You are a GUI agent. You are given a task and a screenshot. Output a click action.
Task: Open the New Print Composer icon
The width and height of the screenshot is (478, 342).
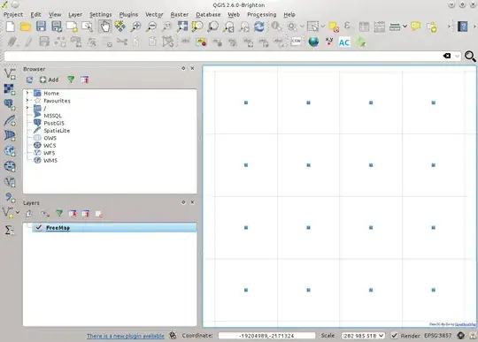pos(72,27)
